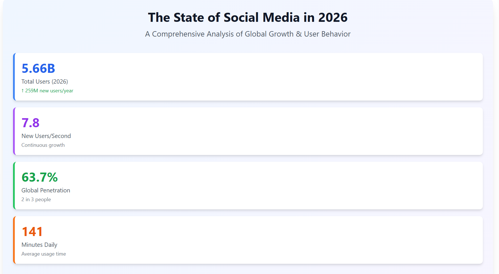Image resolution: width=499 pixels, height=274 pixels.
Task: Click the green up arrow icon
Action: [x=23, y=91]
